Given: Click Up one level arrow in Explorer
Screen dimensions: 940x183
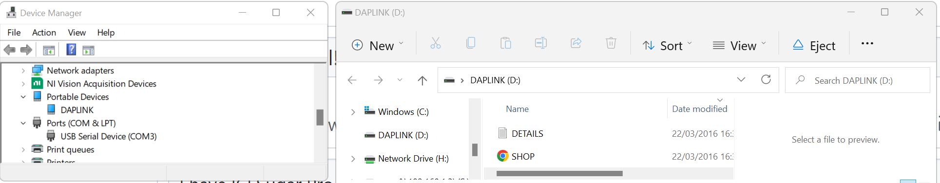Looking at the screenshot, I should click(422, 80).
